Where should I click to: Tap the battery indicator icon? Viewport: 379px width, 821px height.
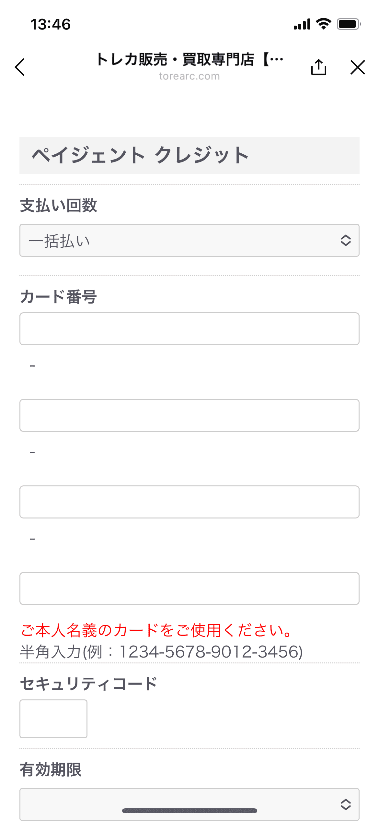[349, 24]
